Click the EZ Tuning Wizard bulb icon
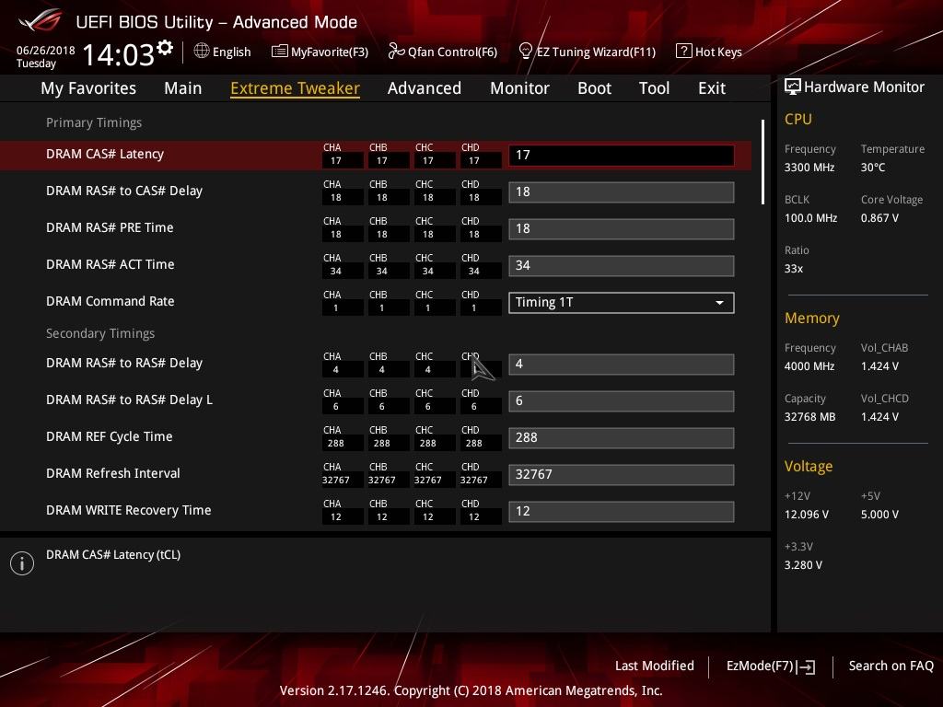This screenshot has width=943, height=707. (x=525, y=52)
